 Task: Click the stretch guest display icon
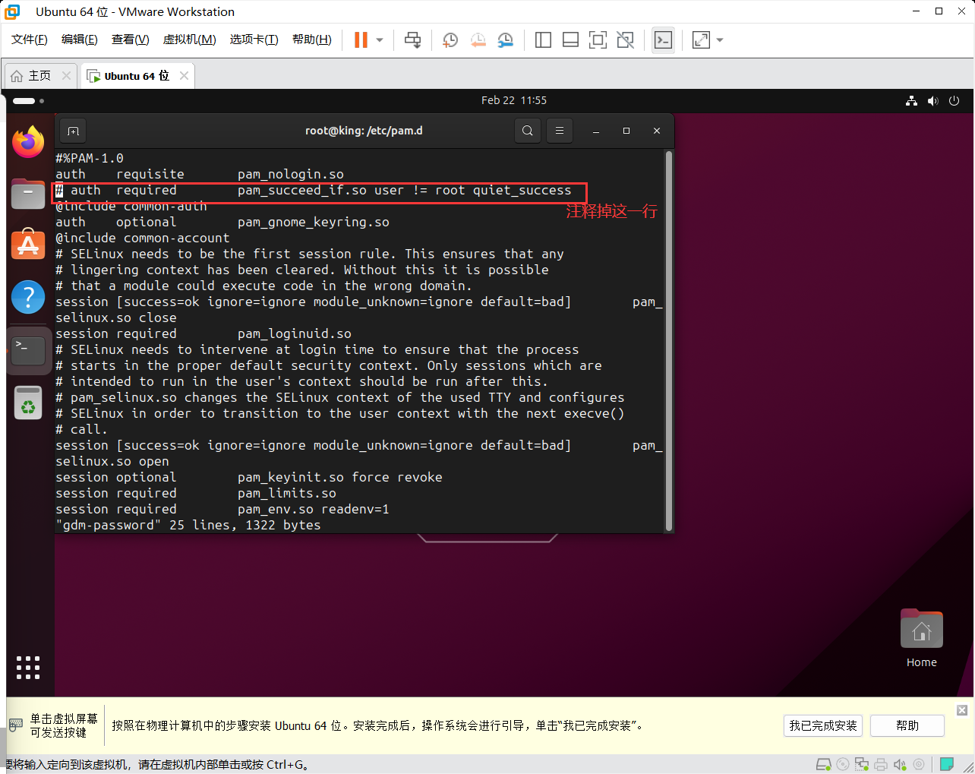[x=701, y=40]
